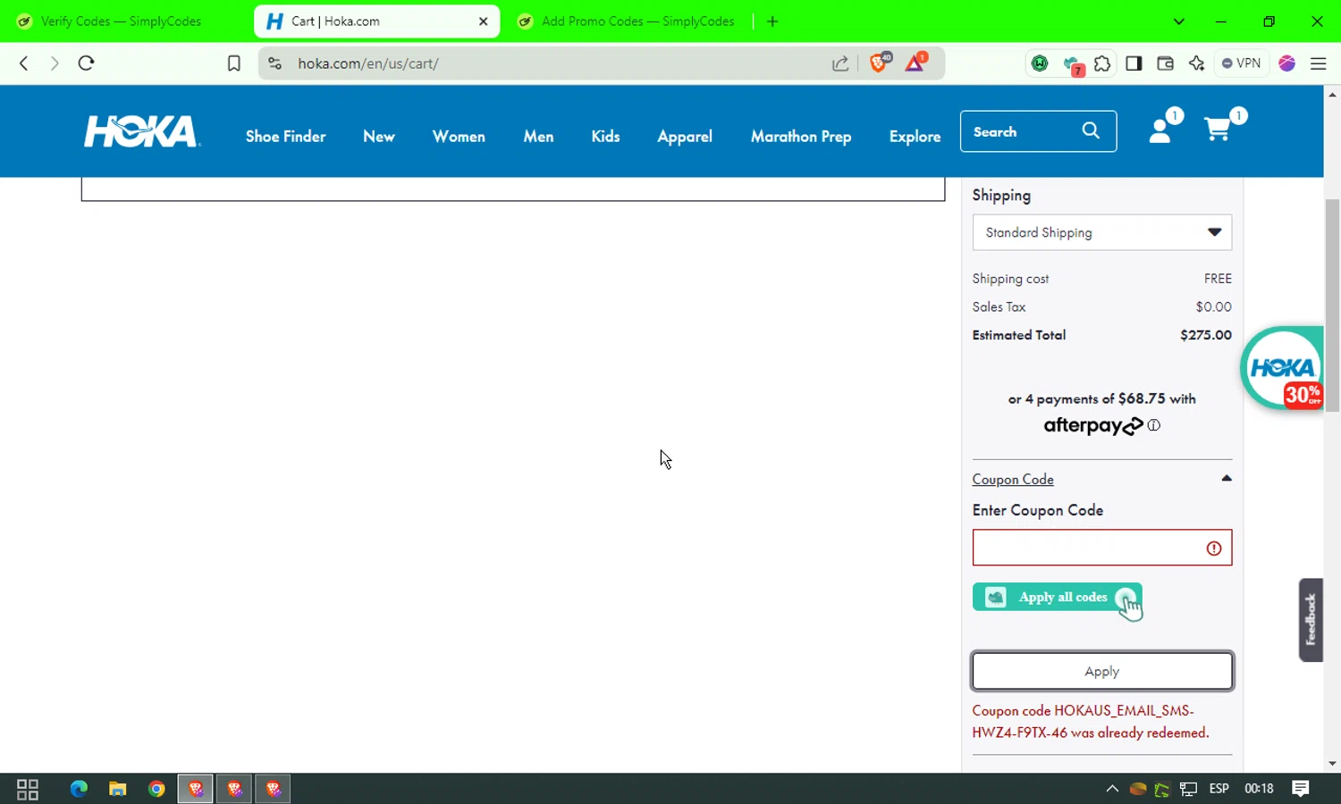Click the network icon in system tray
The width and height of the screenshot is (1341, 804).
pos(1188,789)
